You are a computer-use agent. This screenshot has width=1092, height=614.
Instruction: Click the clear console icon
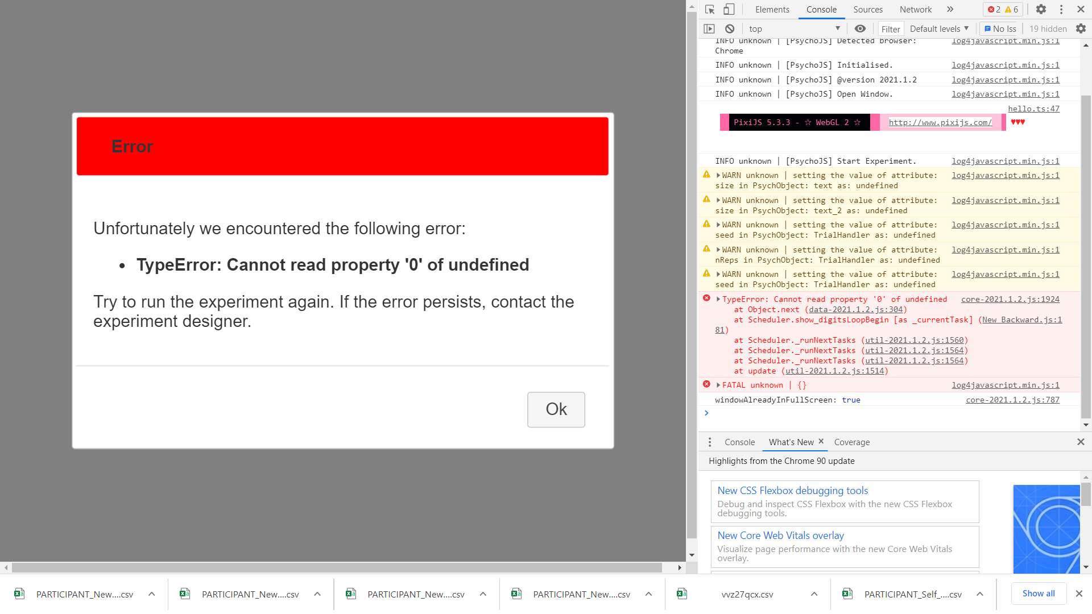coord(730,28)
